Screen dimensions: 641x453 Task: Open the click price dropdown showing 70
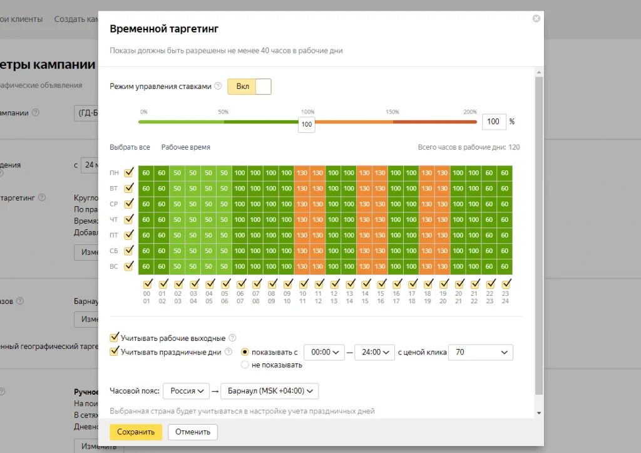click(481, 352)
